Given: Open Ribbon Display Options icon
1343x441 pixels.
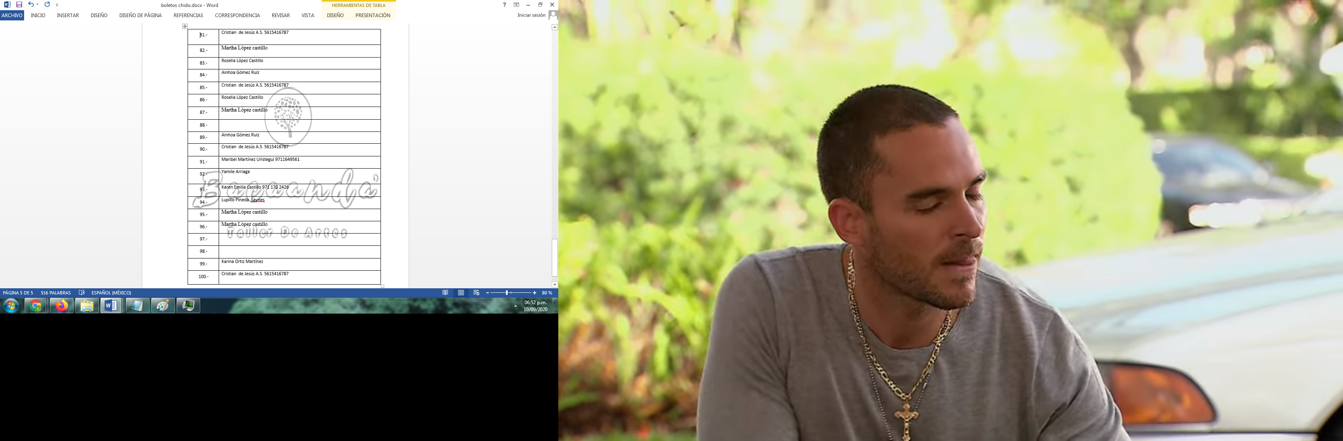Looking at the screenshot, I should [516, 4].
